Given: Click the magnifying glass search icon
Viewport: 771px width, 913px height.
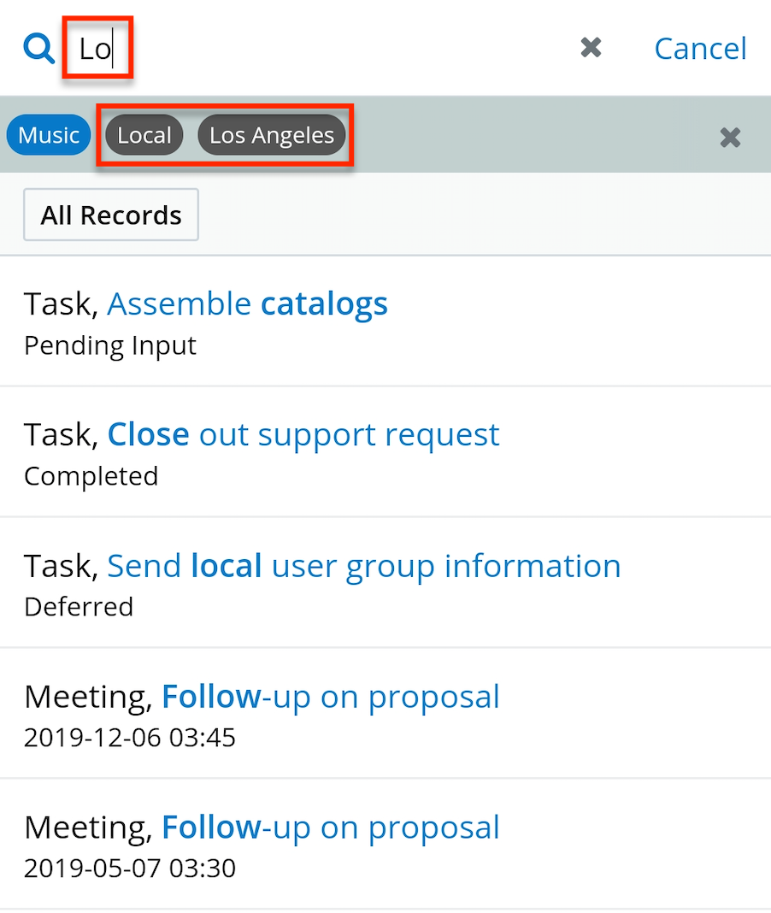Looking at the screenshot, I should click(x=38, y=49).
